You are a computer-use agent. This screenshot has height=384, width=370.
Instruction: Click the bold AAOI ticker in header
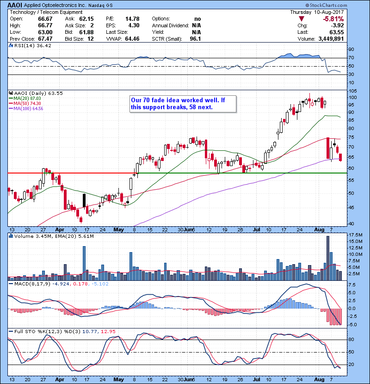coord(15,5)
